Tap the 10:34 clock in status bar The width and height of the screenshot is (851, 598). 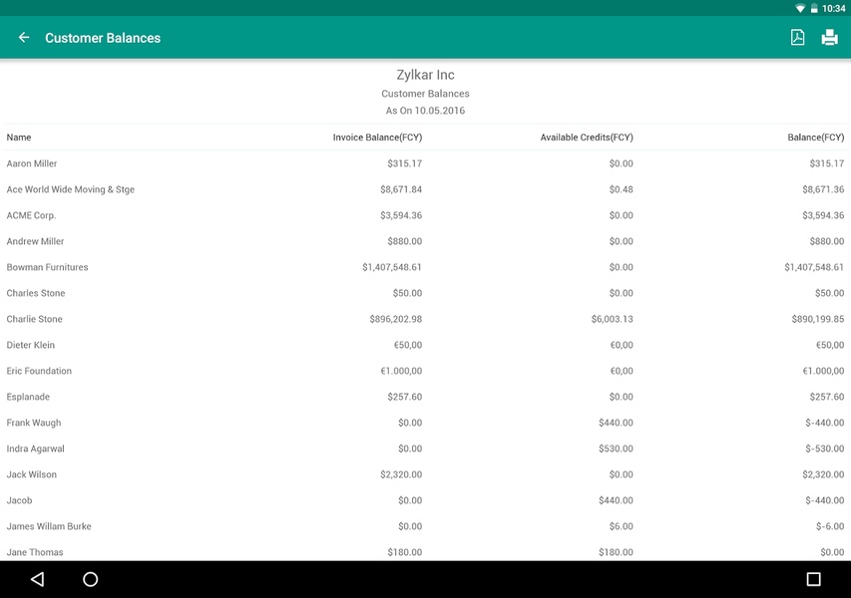pyautogui.click(x=834, y=8)
